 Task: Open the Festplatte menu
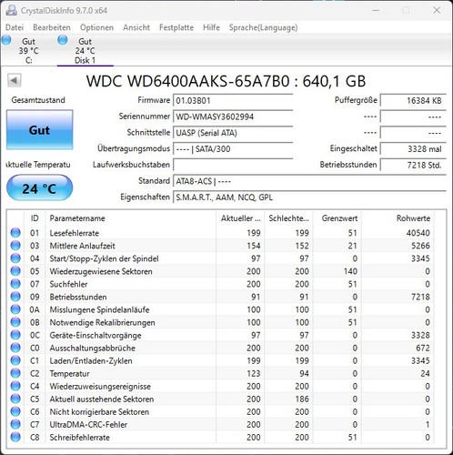[176, 27]
